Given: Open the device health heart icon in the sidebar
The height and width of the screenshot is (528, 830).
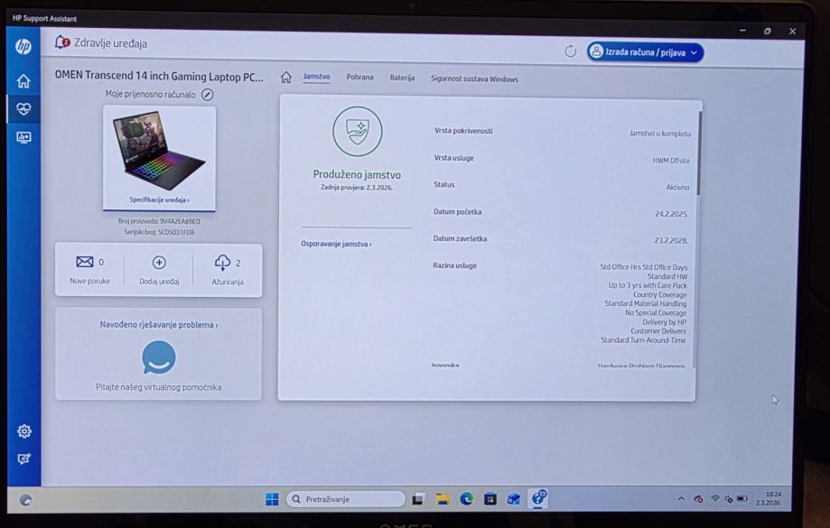Looking at the screenshot, I should pyautogui.click(x=23, y=109).
